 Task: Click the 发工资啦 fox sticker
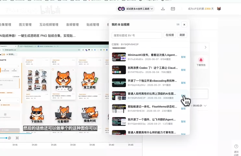90,80
